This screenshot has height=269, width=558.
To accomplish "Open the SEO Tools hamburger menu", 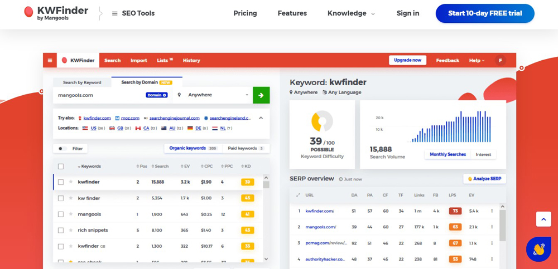I will pos(114,13).
